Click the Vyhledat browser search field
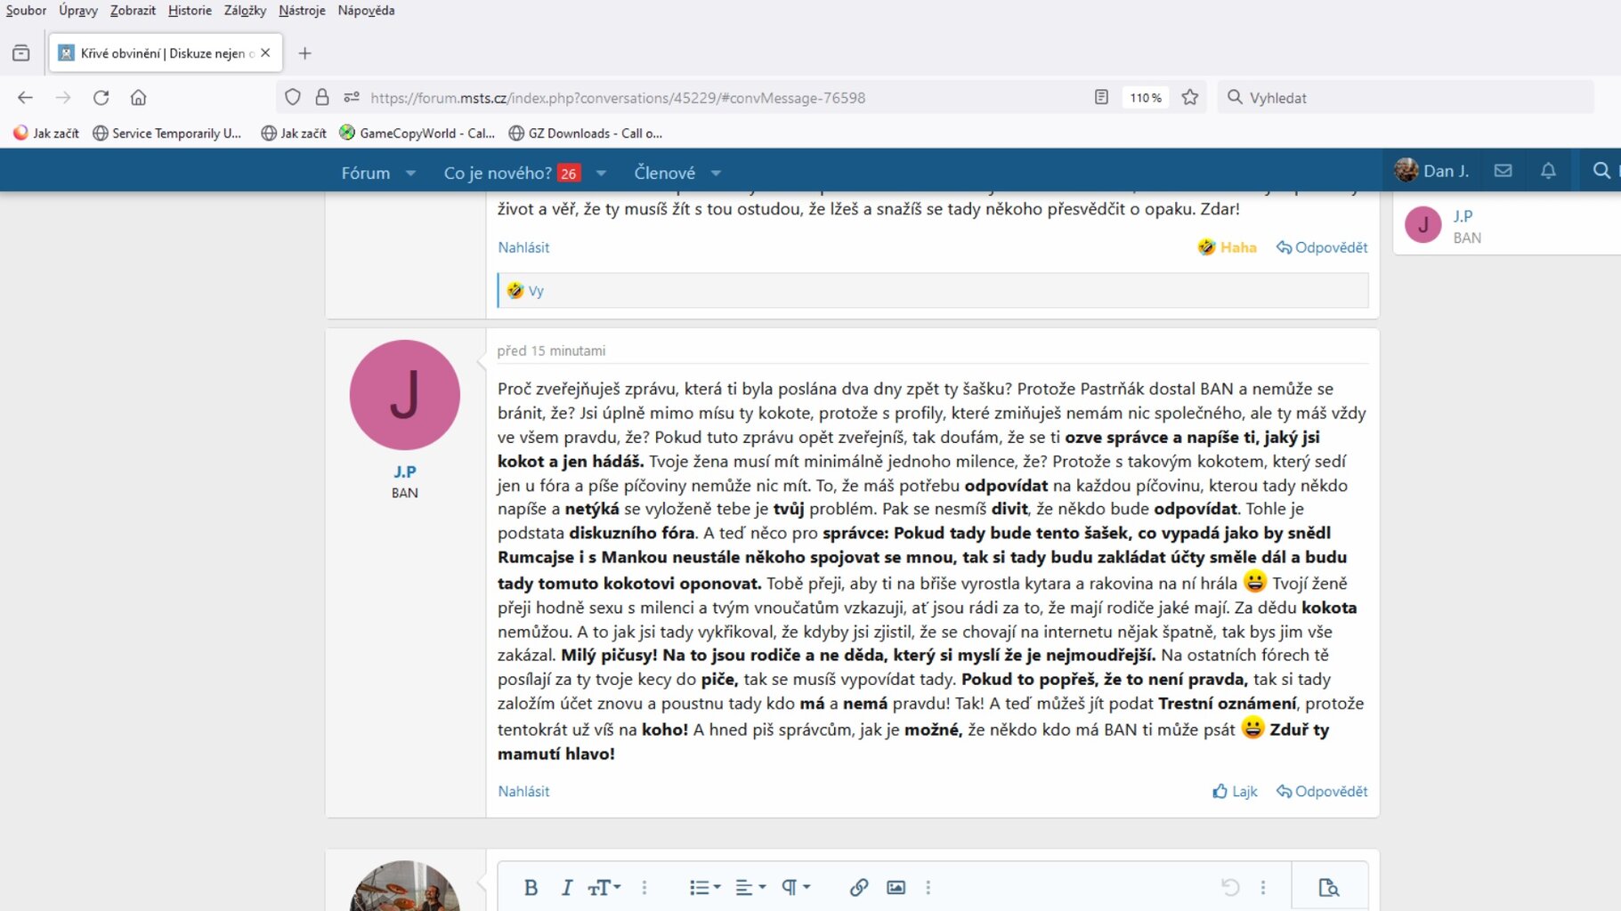The height and width of the screenshot is (911, 1621). 1406,98
